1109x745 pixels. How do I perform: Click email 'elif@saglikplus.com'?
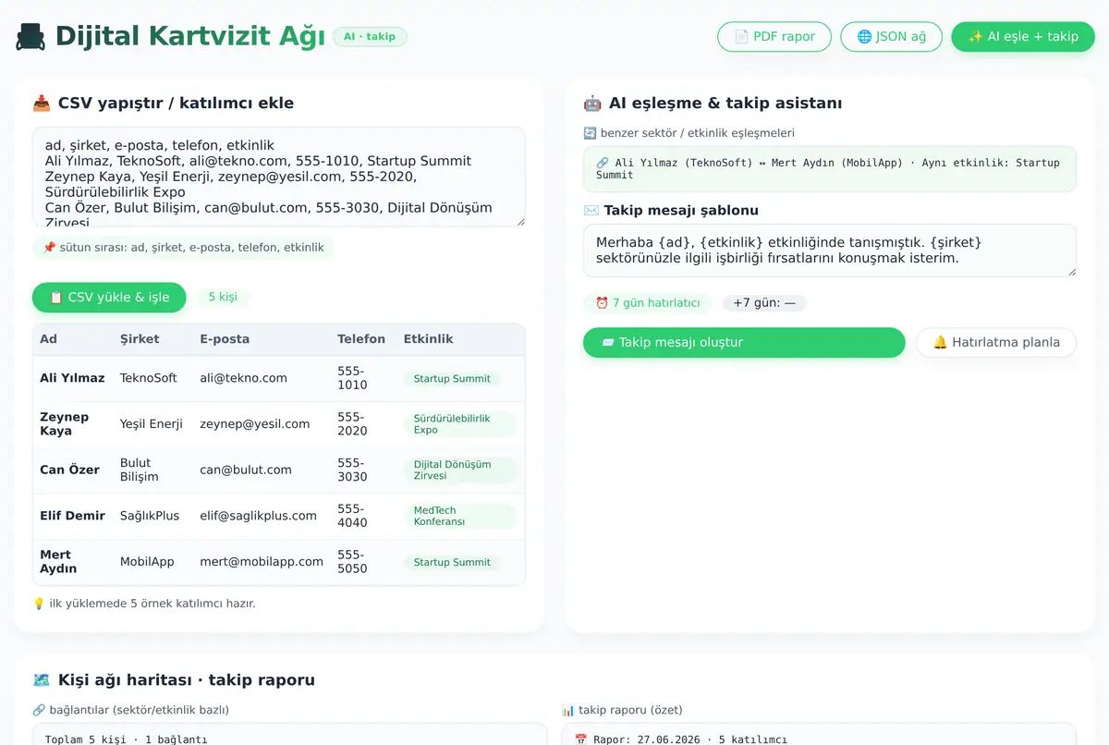(258, 516)
